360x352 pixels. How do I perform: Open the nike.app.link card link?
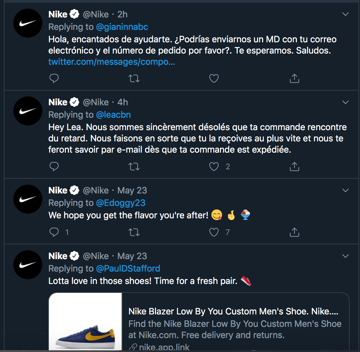pyautogui.click(x=164, y=346)
